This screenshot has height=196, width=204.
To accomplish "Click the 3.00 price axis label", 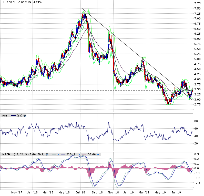I will pos(197,100).
